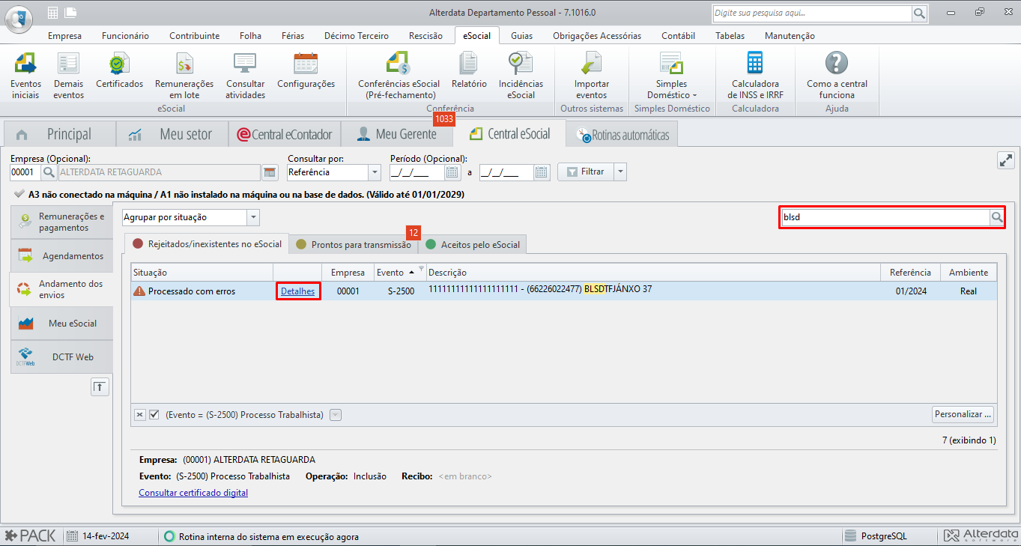Select Prontos para transmissão tab

[354, 244]
